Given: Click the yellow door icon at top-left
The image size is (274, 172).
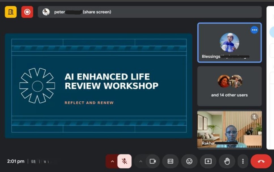Looking at the screenshot, I should [11, 12].
